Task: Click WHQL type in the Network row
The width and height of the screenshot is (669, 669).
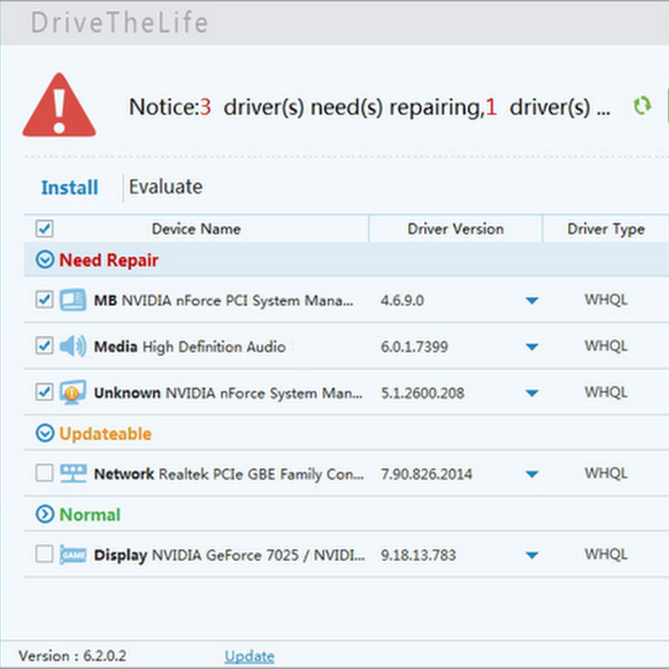Action: tap(605, 473)
